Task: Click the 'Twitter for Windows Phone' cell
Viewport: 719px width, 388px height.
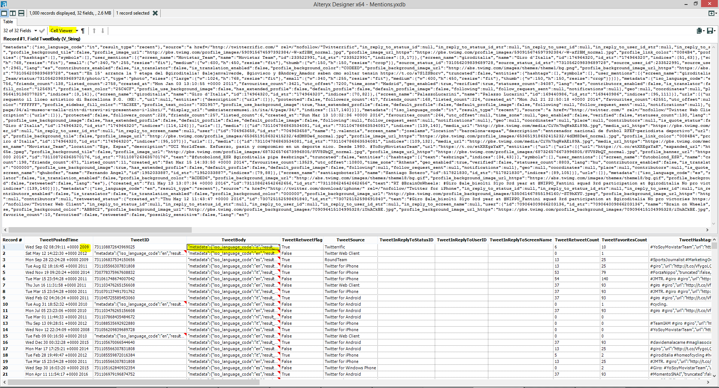Action: (x=351, y=368)
